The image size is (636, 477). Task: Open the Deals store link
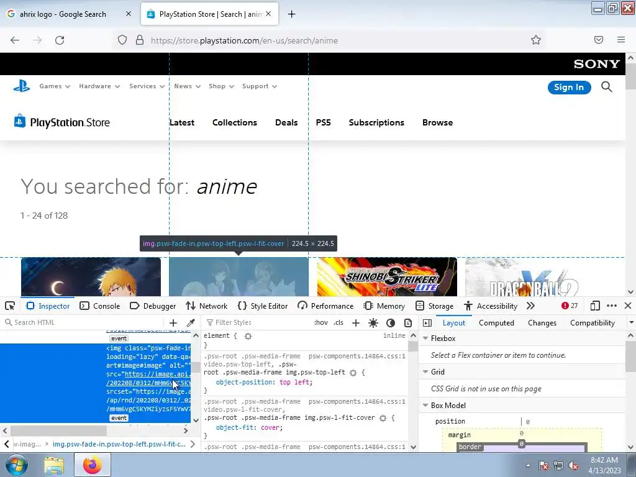[x=286, y=122]
